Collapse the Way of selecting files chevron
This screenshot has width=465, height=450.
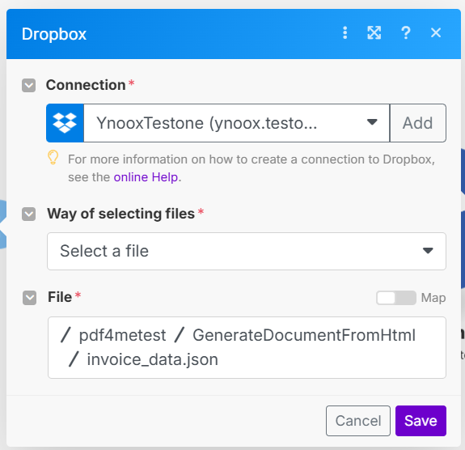point(29,214)
